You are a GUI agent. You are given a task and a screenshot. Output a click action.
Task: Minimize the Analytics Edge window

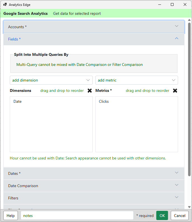click(x=160, y=4)
